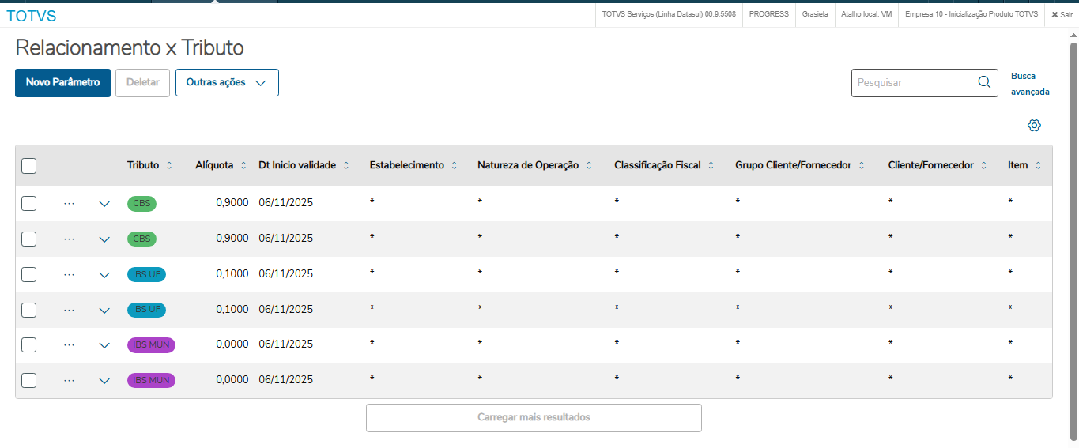The height and width of the screenshot is (448, 1079).
Task: Click the IBS UF tag in first IBS UF row
Action: point(146,274)
